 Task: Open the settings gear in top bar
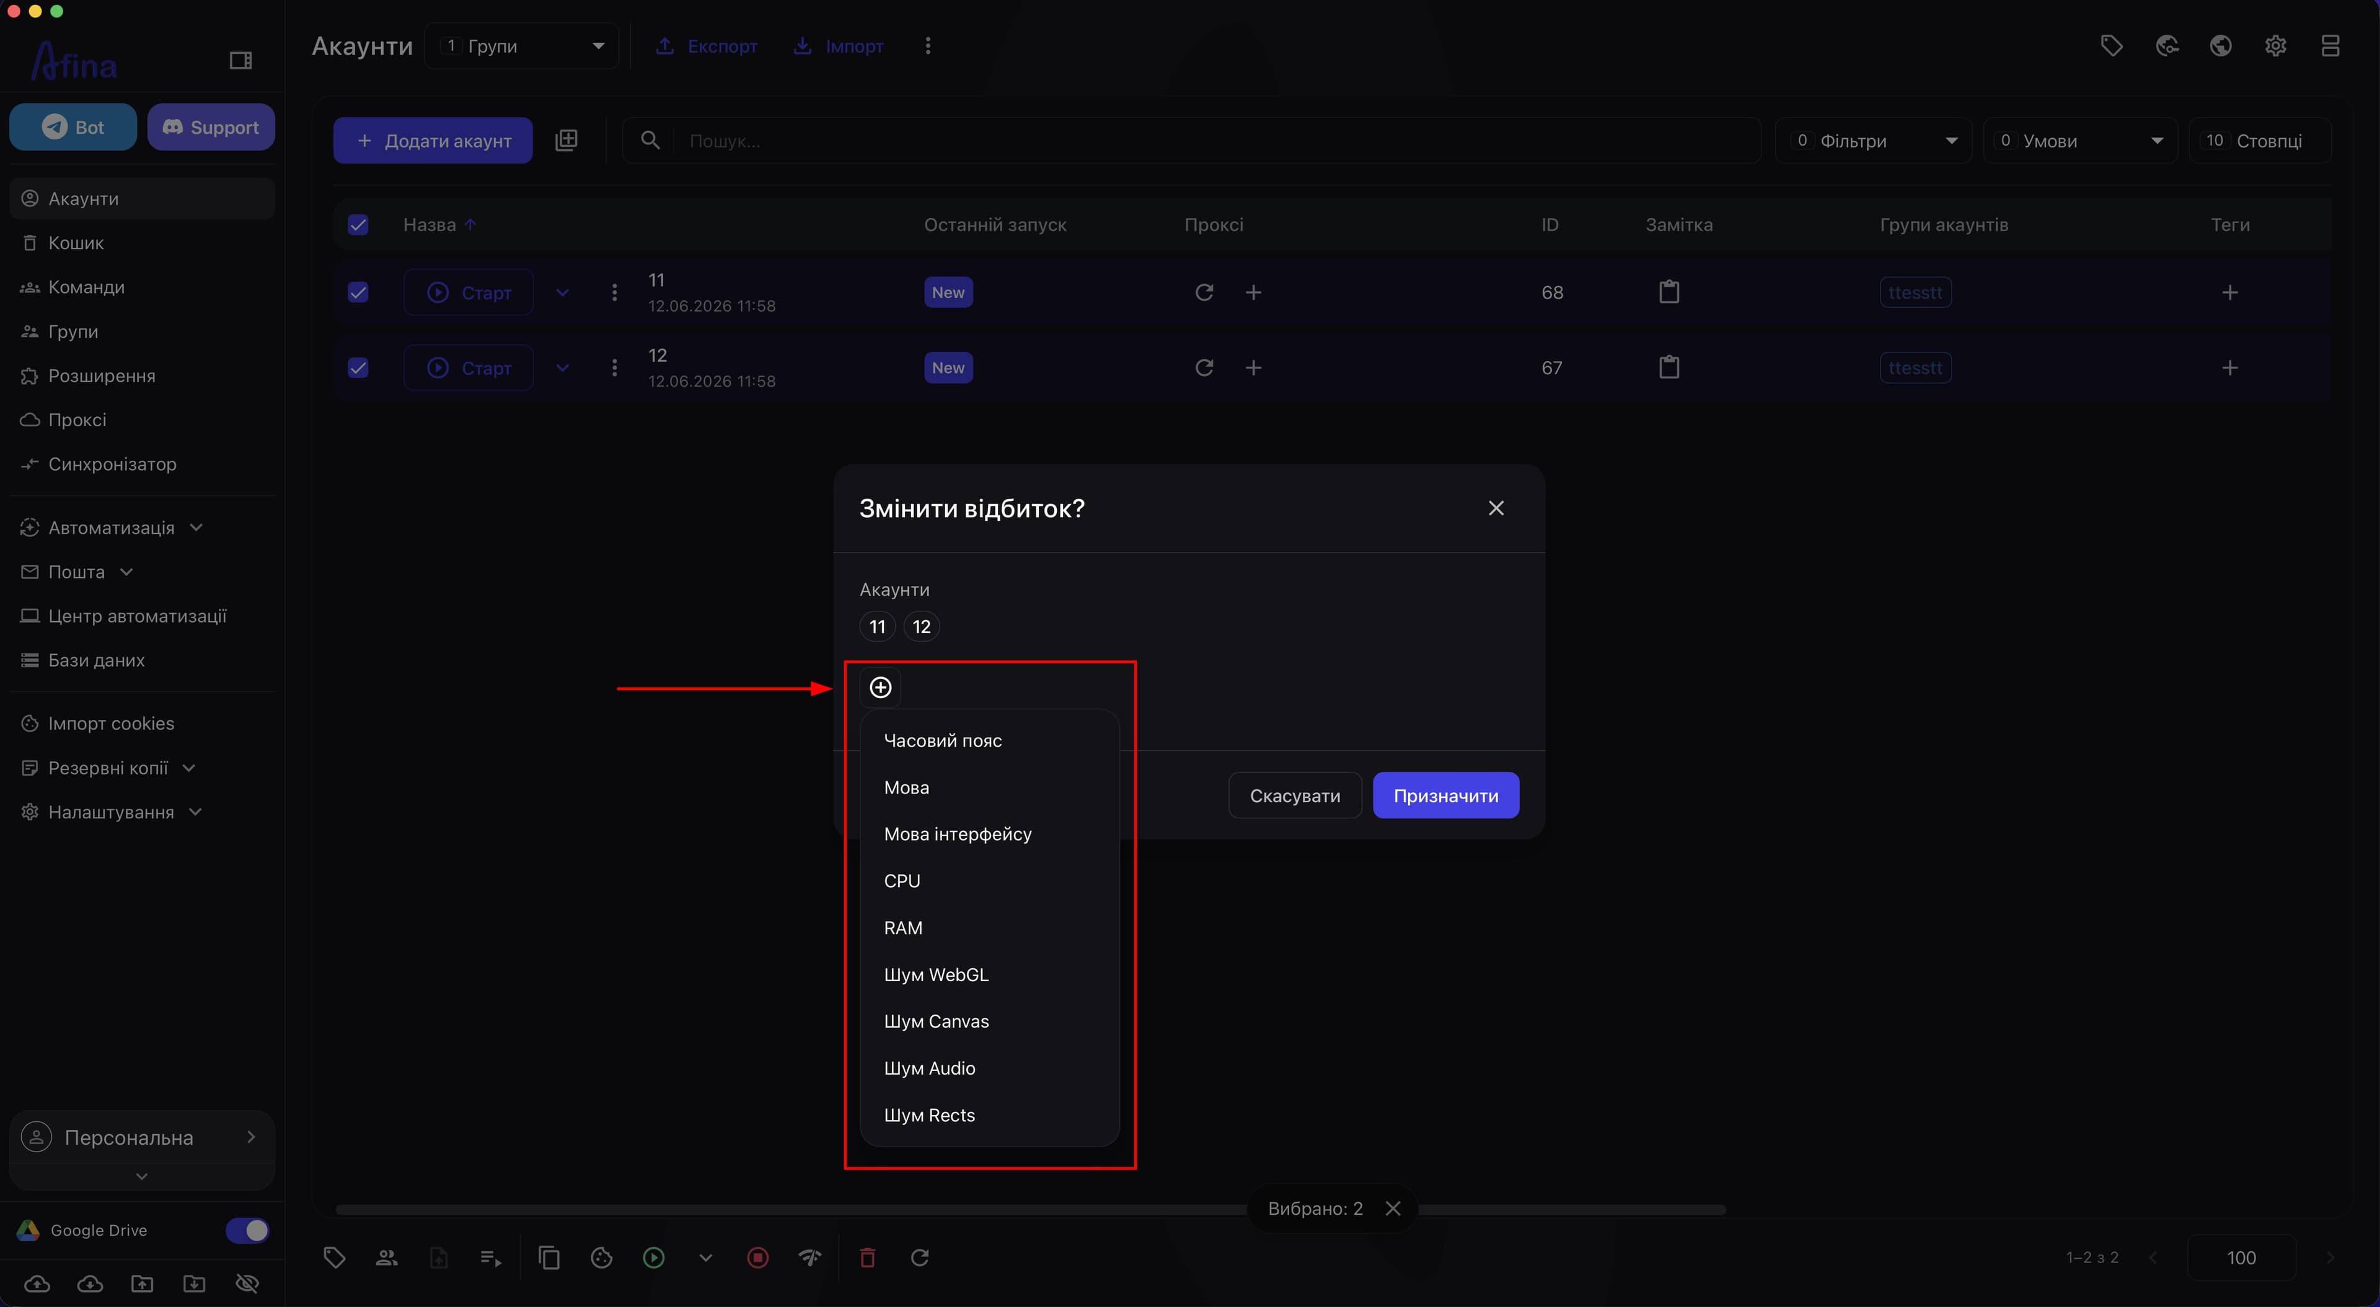tap(2275, 45)
